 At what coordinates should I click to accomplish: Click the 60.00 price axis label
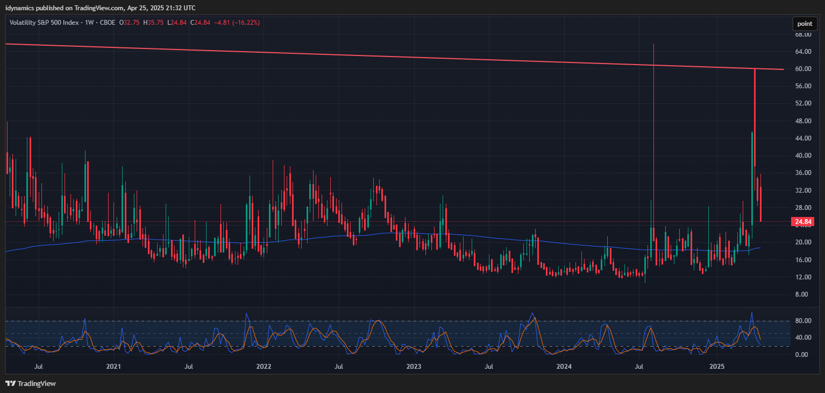(x=803, y=69)
